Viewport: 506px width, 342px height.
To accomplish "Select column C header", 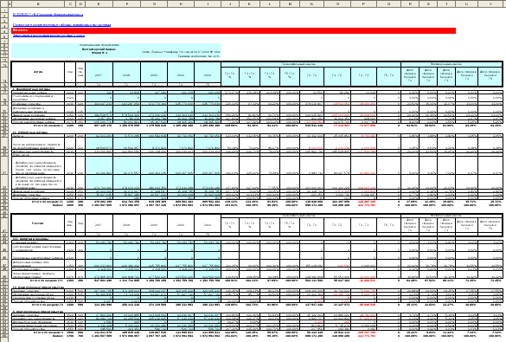I will pyautogui.click(x=70, y=3).
